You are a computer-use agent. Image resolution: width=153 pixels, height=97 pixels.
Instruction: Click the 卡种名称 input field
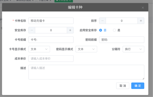[51, 21]
